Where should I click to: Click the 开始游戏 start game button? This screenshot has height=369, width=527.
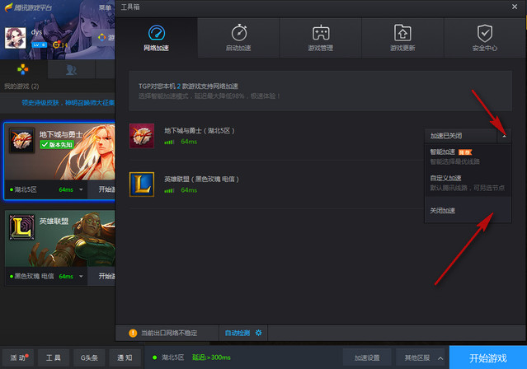click(x=488, y=357)
